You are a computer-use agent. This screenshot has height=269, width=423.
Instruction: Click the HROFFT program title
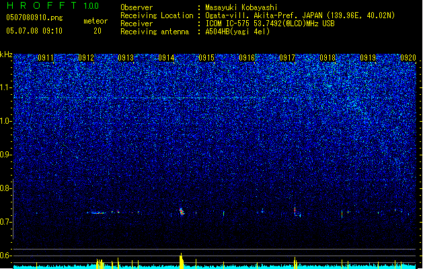(42, 5)
